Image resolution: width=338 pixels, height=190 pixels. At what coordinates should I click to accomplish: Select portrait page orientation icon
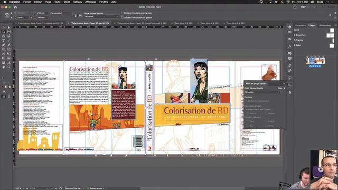[x=76, y=15]
